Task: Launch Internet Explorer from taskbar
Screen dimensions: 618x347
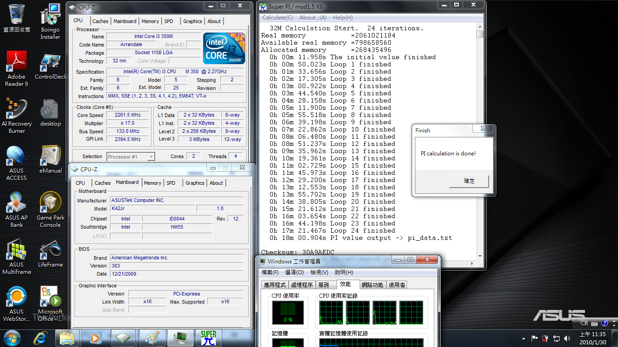Action: 40,338
